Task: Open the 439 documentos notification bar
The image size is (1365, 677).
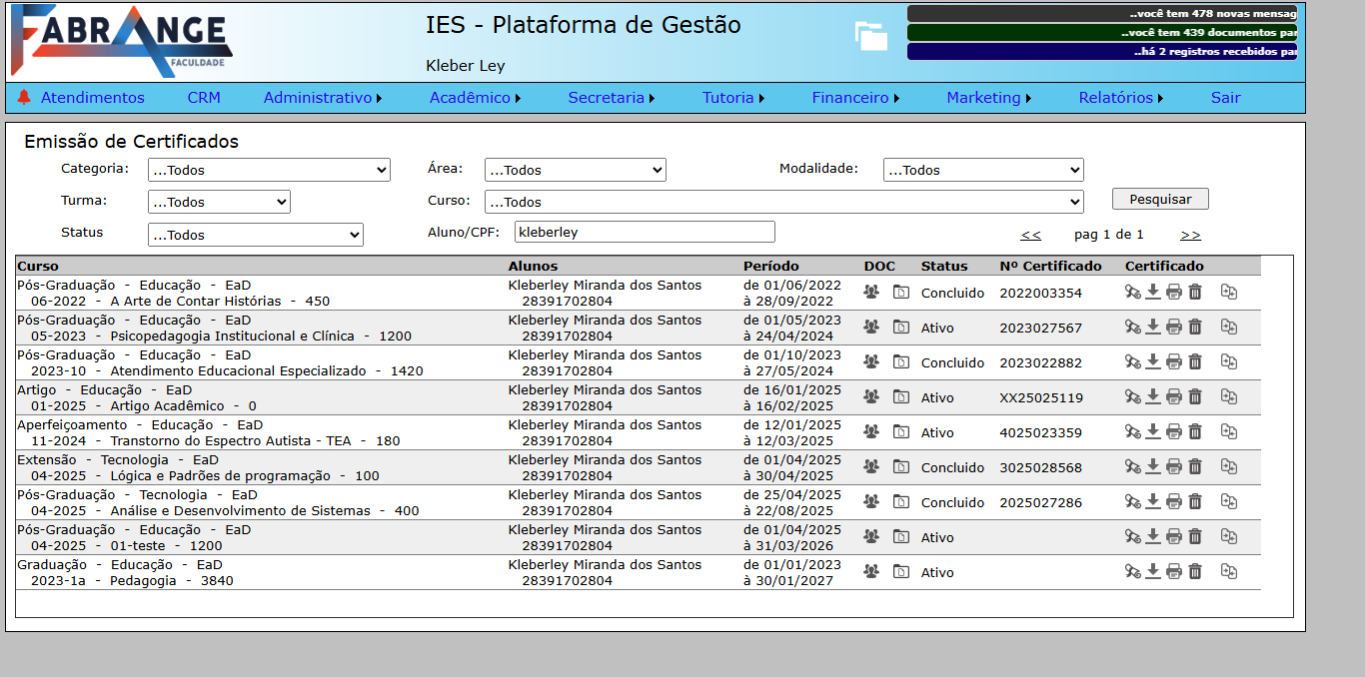Action: (1102, 32)
